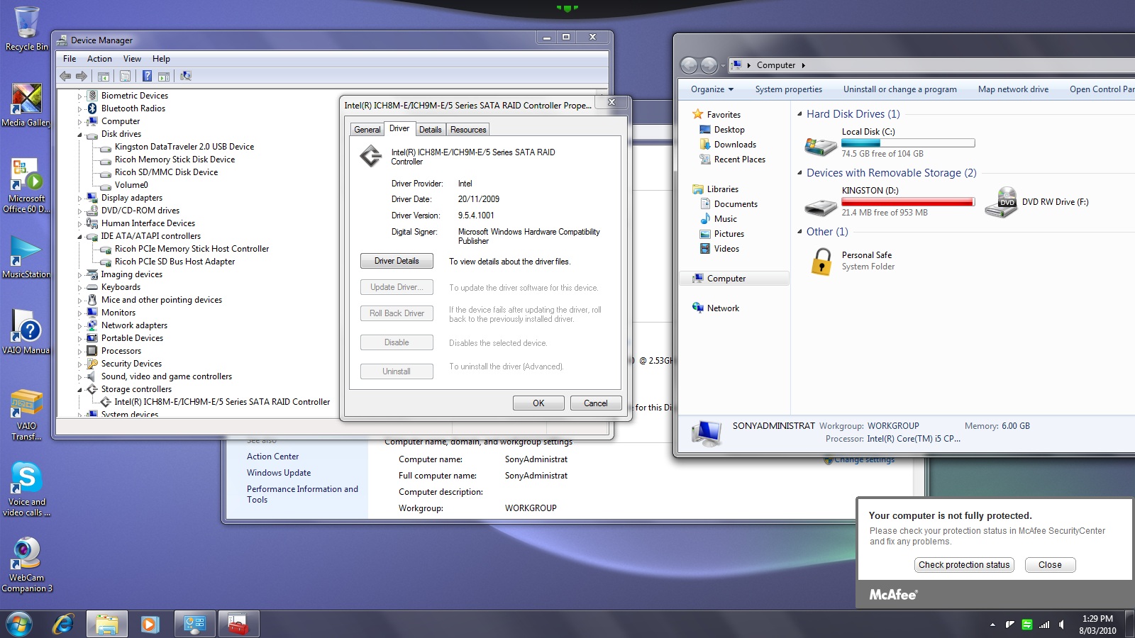Click the KINGSTON (D:) removable drive icon
The image size is (1135, 638).
(820, 206)
